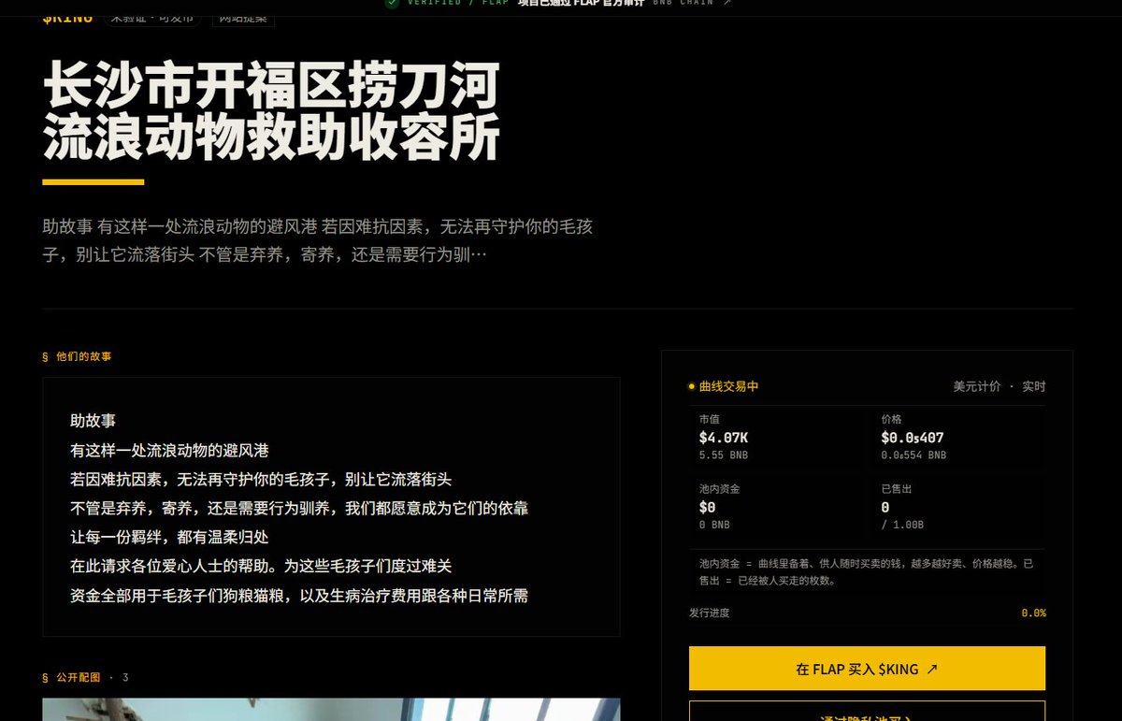This screenshot has height=721, width=1122.
Task: Click the 0.0₈554 BNB price figure
Action: pos(913,455)
